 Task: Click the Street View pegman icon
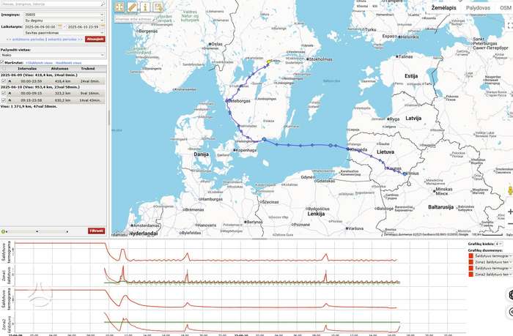(x=510, y=191)
